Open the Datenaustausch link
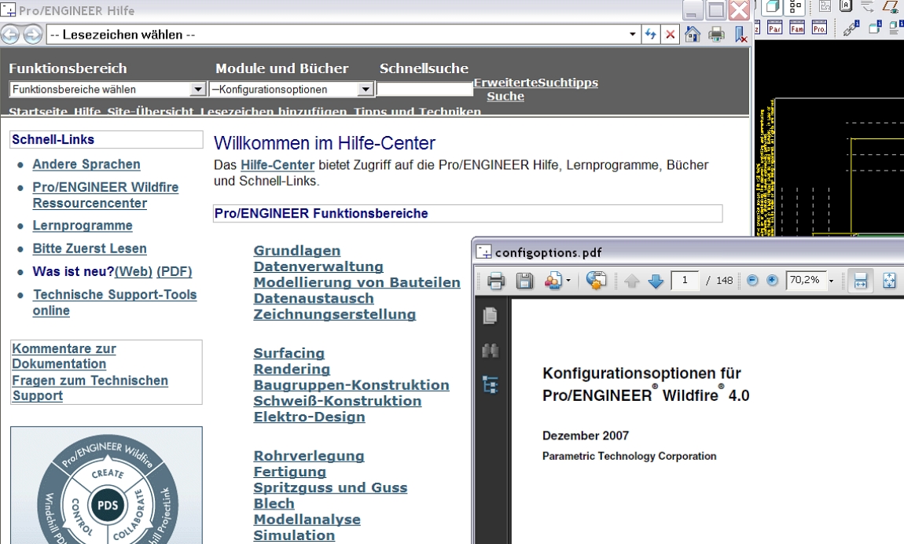Image resolution: width=904 pixels, height=544 pixels. click(314, 299)
